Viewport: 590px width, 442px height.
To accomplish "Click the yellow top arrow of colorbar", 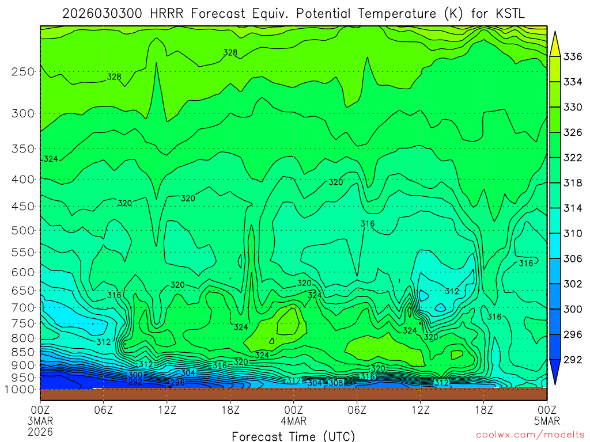I will point(555,46).
